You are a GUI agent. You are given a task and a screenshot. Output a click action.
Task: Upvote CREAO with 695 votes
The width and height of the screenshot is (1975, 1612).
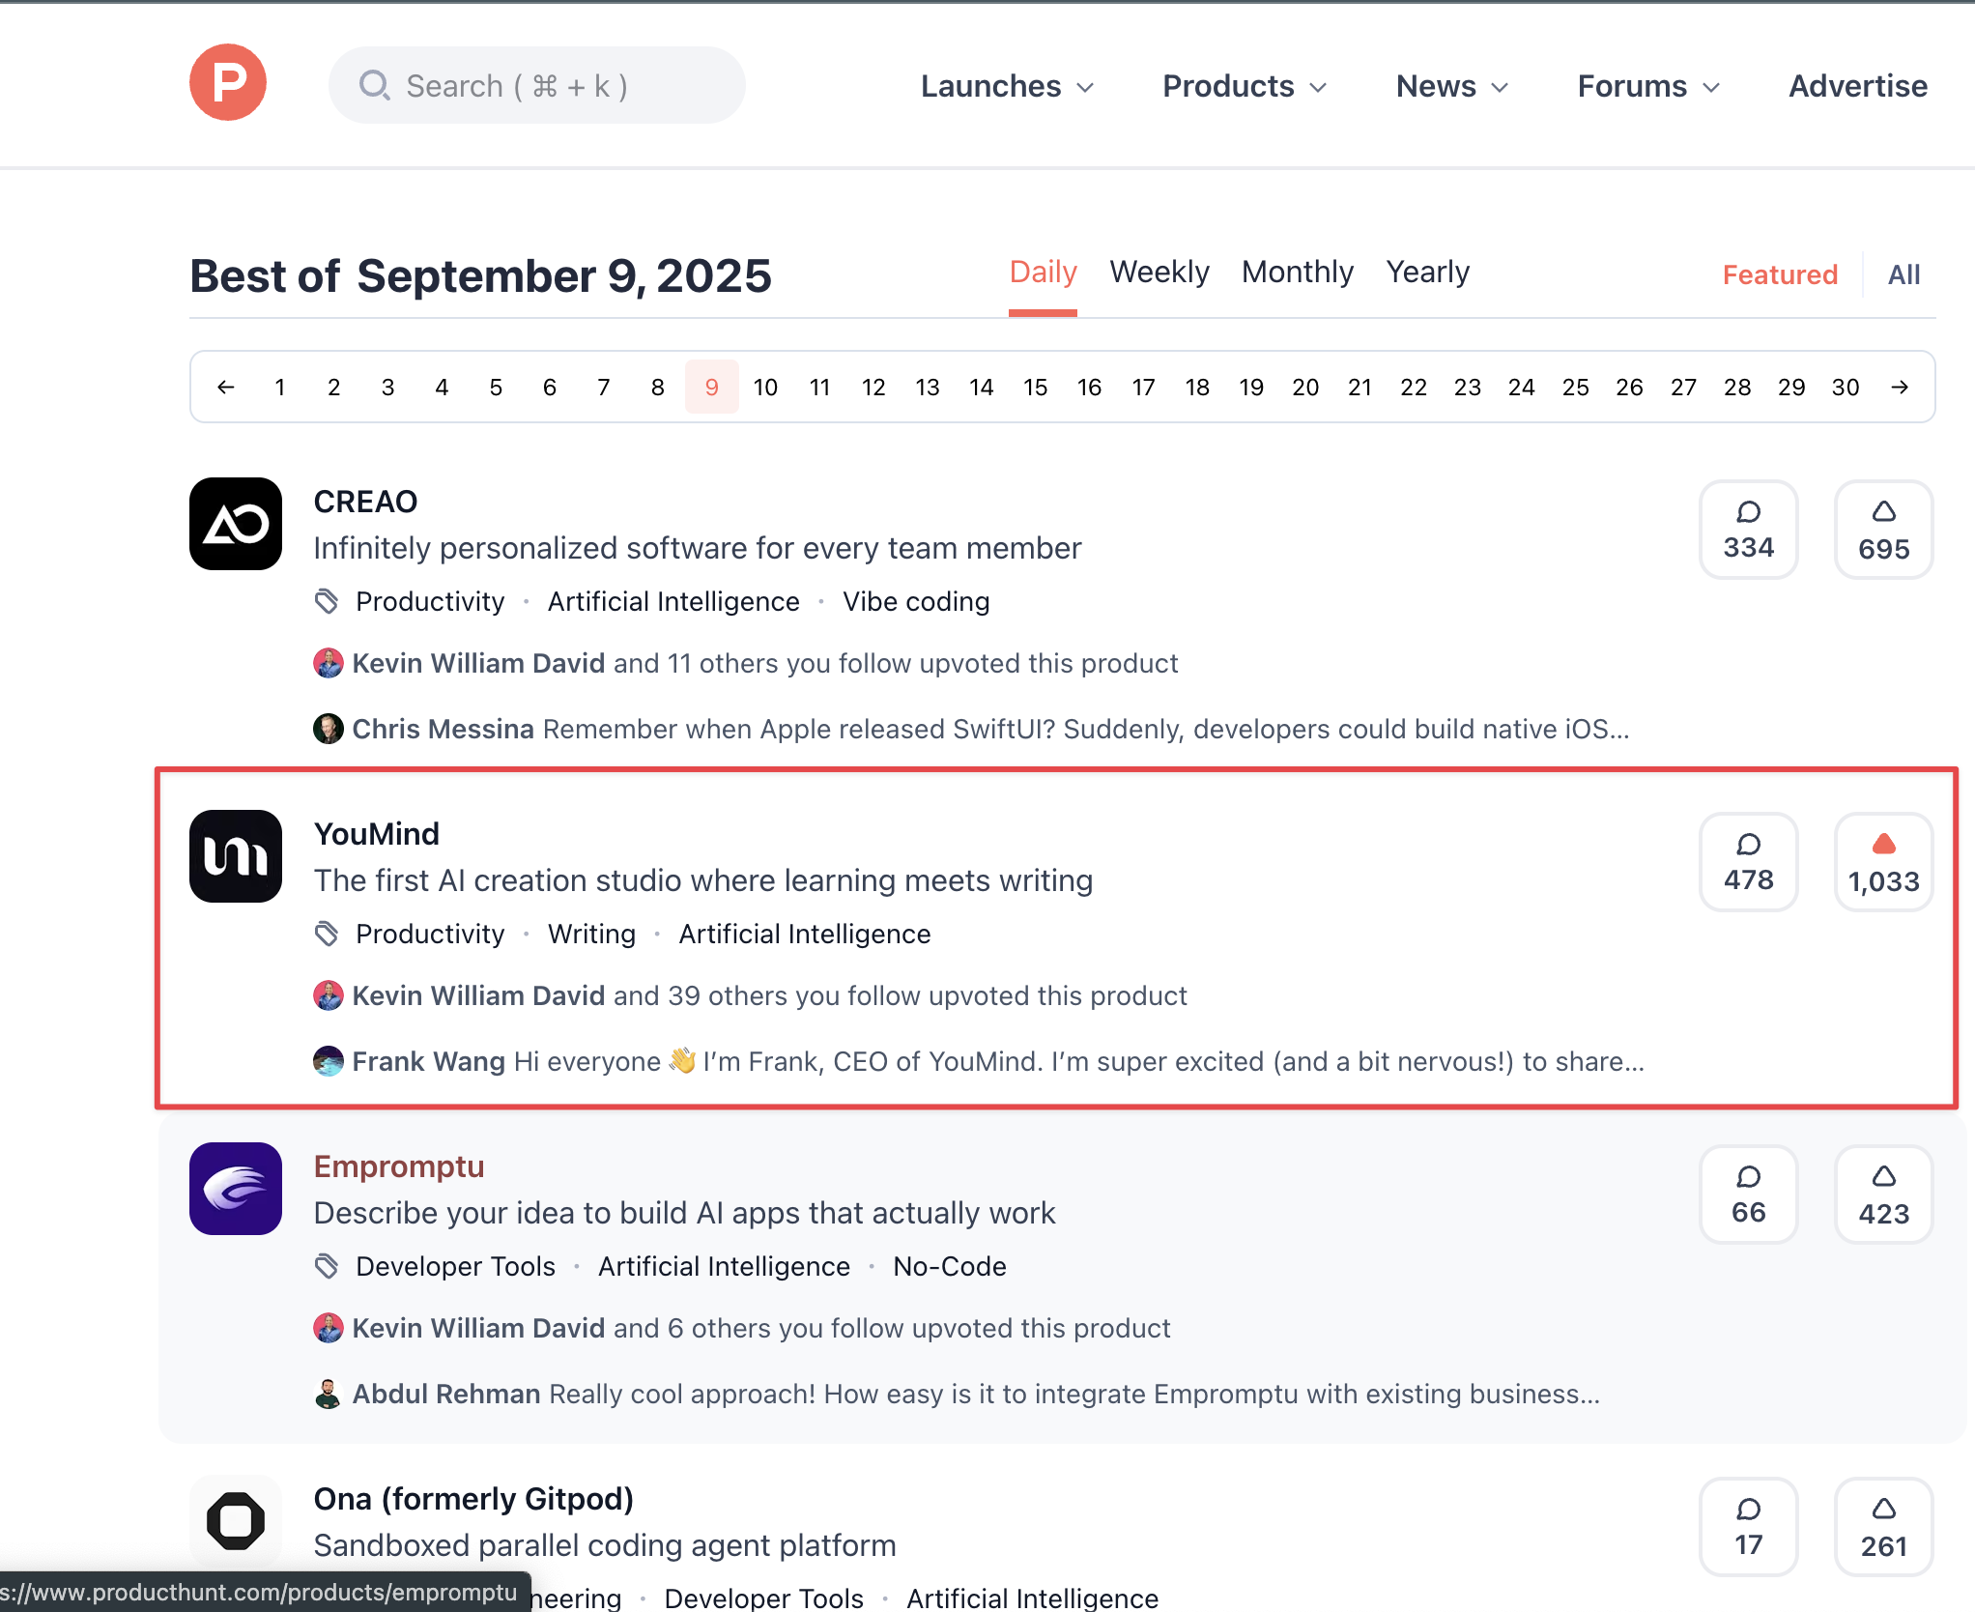(1883, 530)
